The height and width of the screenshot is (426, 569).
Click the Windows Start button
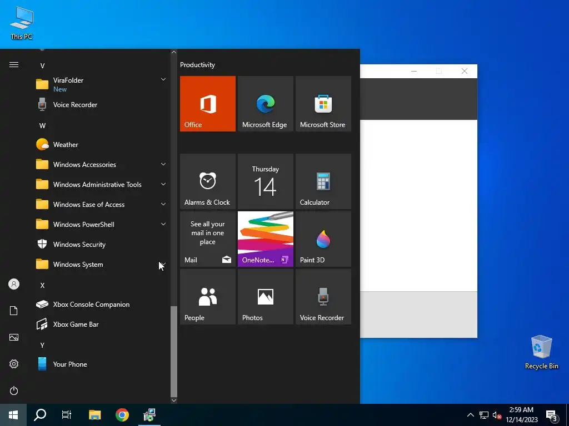click(13, 415)
